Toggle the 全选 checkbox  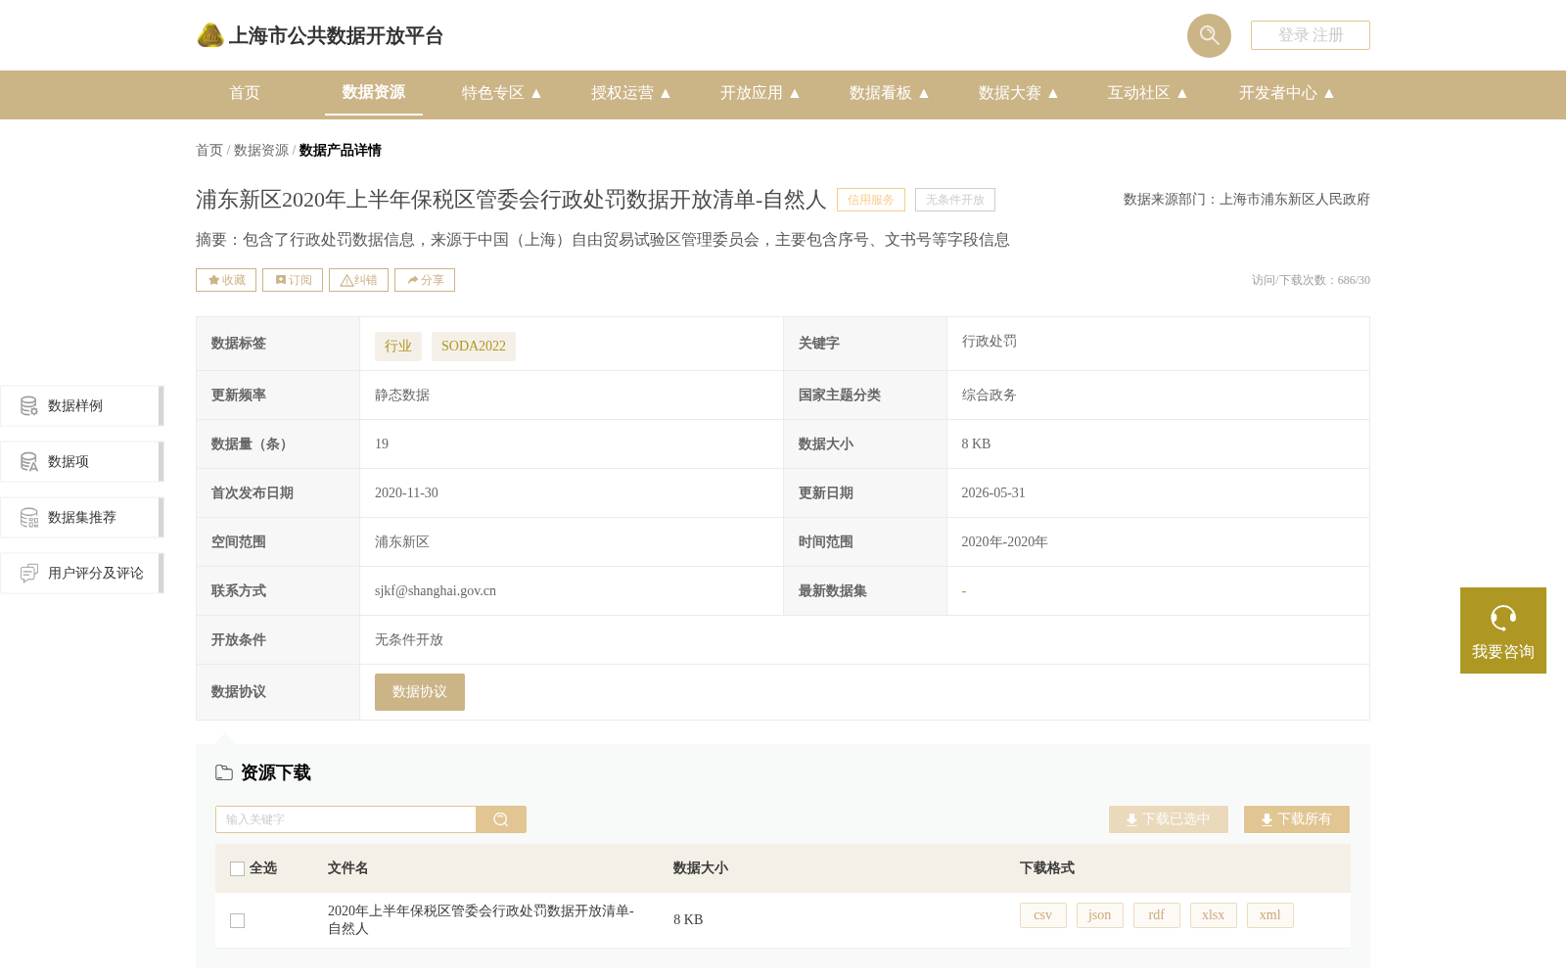[x=237, y=868]
